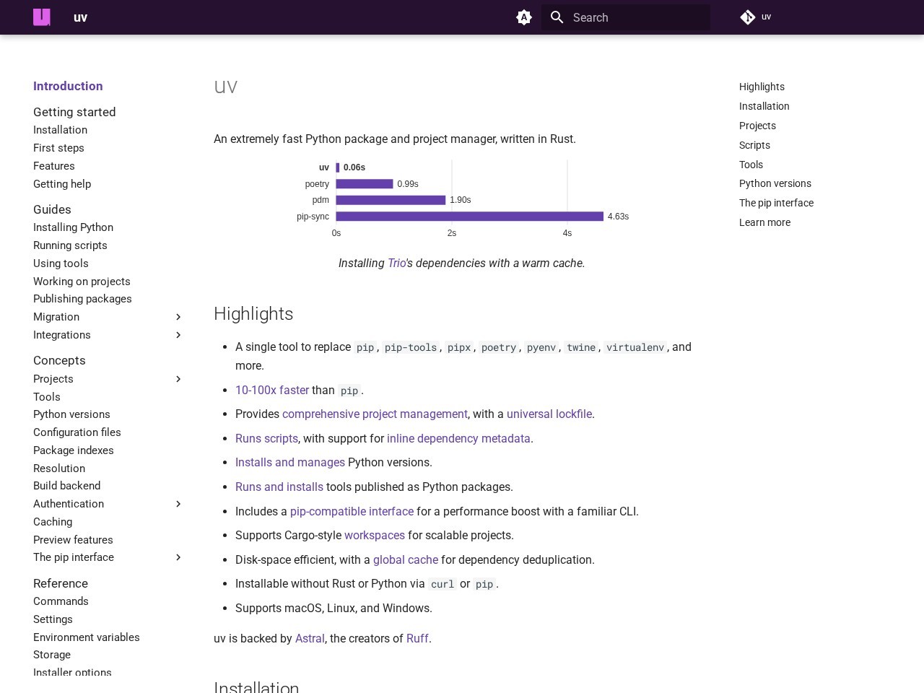The height and width of the screenshot is (693, 924).
Task: Expand the Migration section
Action: (179, 317)
